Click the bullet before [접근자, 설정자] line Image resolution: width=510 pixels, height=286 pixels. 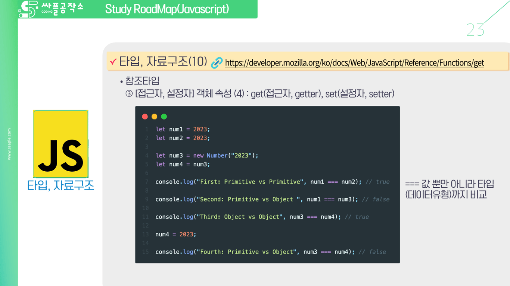[129, 93]
